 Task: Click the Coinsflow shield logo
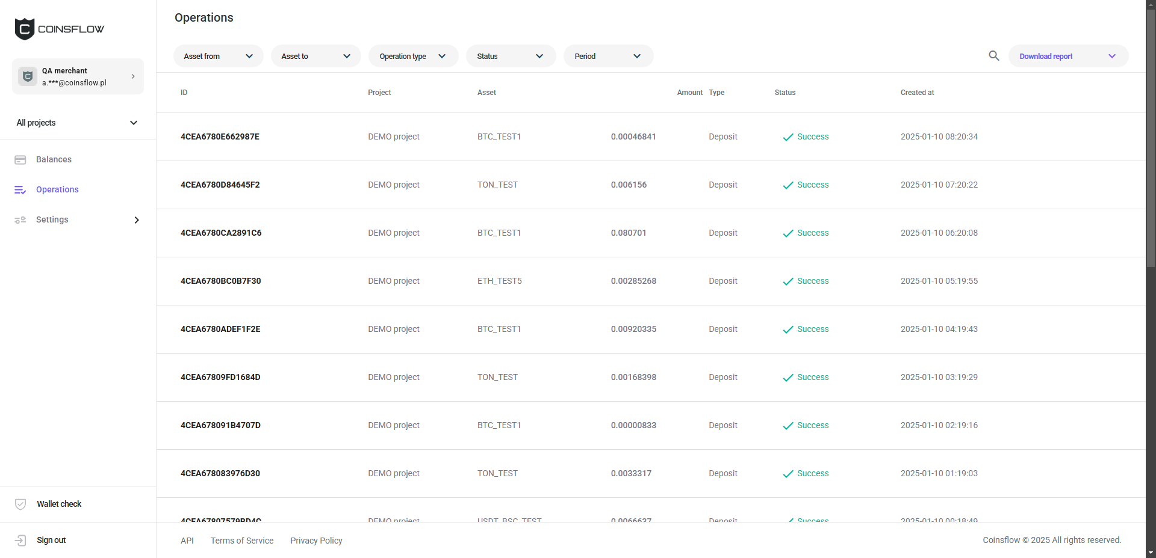(x=25, y=29)
